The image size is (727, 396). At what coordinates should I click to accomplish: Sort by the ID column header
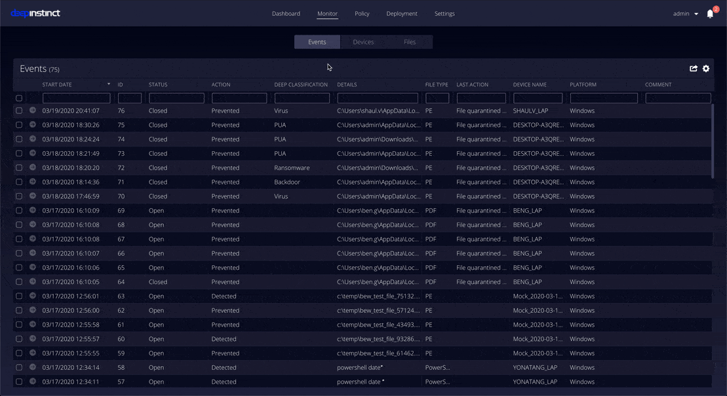click(x=121, y=84)
